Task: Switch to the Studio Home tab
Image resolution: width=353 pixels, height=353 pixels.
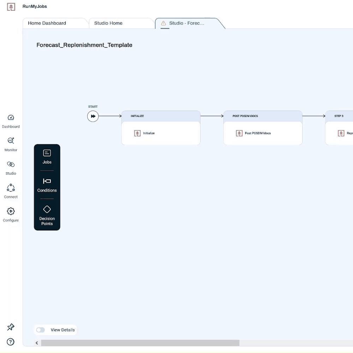Action: pos(108,23)
